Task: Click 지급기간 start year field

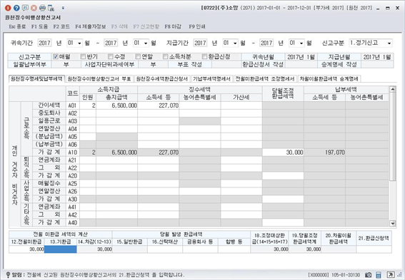Action: (x=201, y=43)
